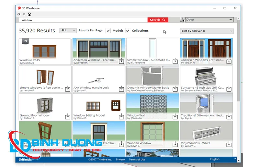Click the window search text field

[83, 20]
